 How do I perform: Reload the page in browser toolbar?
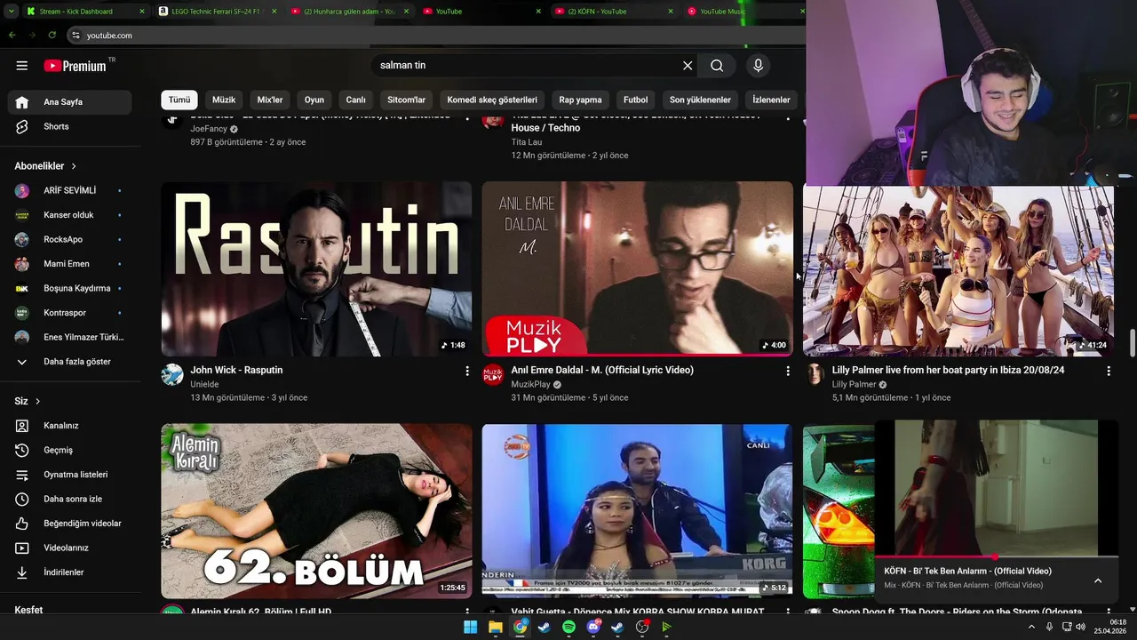pos(52,35)
